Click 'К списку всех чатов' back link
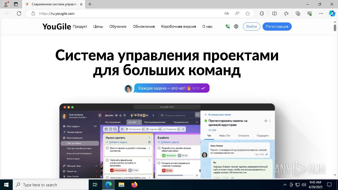This screenshot has width=338, height=190. click(x=218, y=115)
